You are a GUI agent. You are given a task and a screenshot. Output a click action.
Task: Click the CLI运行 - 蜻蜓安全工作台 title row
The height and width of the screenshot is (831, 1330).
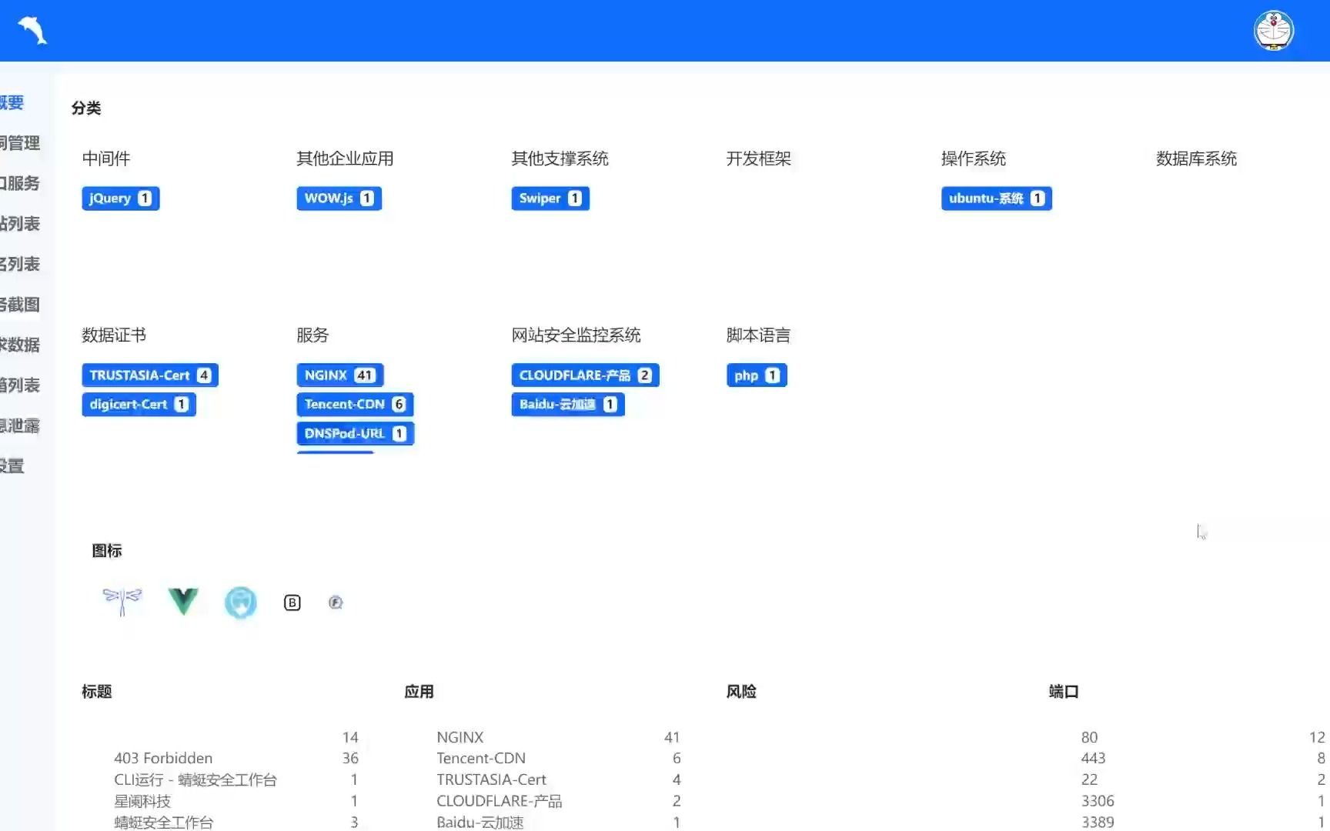pos(236,780)
